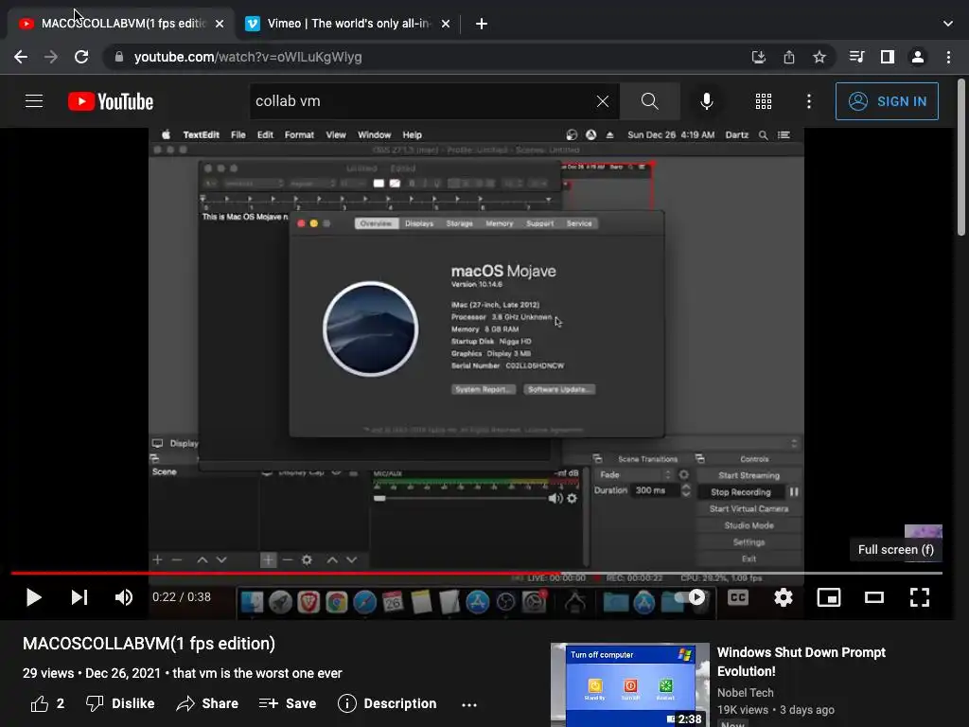Click Storage tab in About This Mac
Image resolution: width=969 pixels, height=727 pixels.
tap(459, 223)
